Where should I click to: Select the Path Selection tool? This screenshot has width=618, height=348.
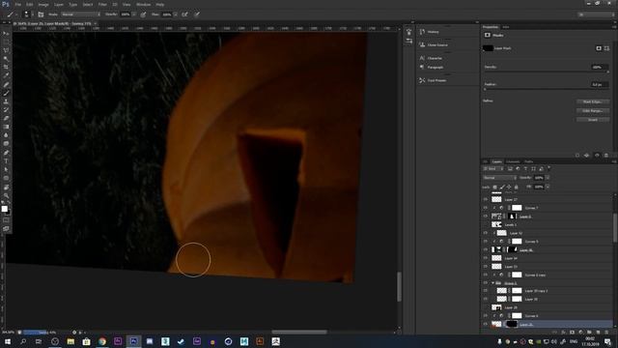[6, 170]
